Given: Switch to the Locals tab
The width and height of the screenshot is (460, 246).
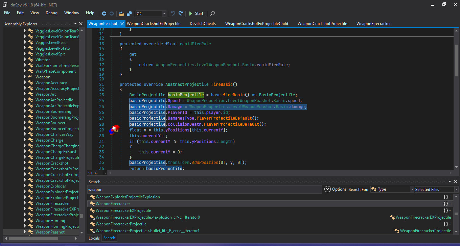Looking at the screenshot, I should pyautogui.click(x=94, y=238).
